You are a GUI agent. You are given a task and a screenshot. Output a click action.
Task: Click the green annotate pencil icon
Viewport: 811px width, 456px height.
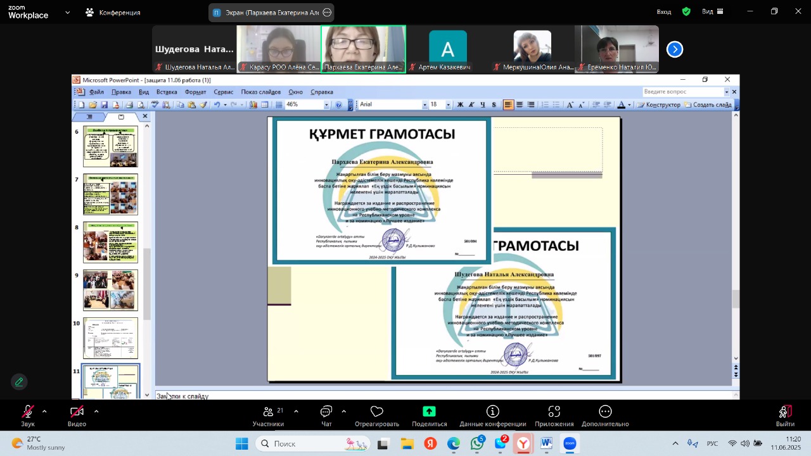tap(19, 382)
